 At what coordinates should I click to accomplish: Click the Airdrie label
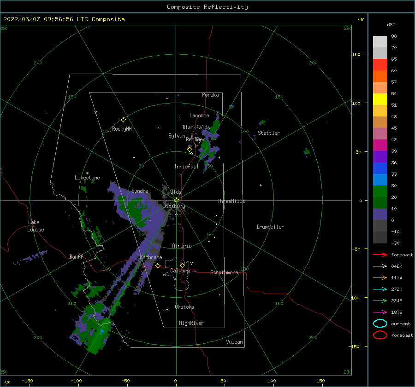coord(182,246)
